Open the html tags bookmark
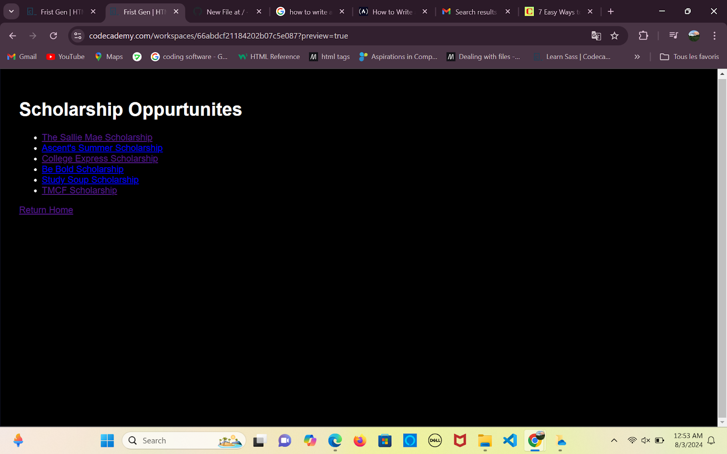Image resolution: width=727 pixels, height=454 pixels. tap(329, 57)
